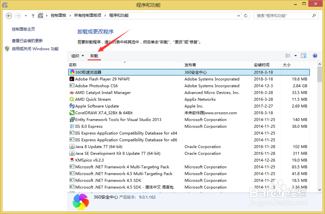
Task: Select the Java 8 Update 77 icon
Action: pos(72,147)
